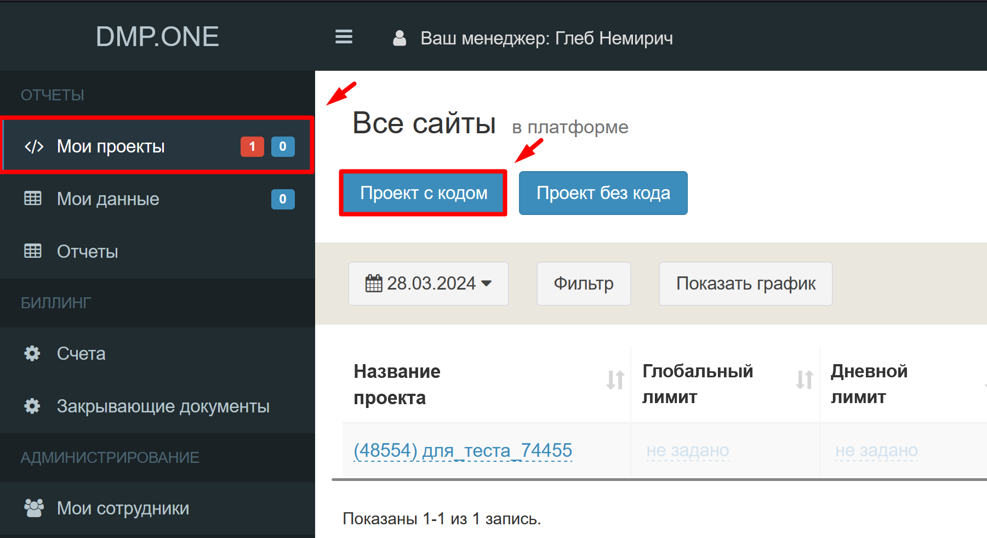This screenshot has width=987, height=538.
Task: Click the Фильтр button
Action: pyautogui.click(x=584, y=284)
